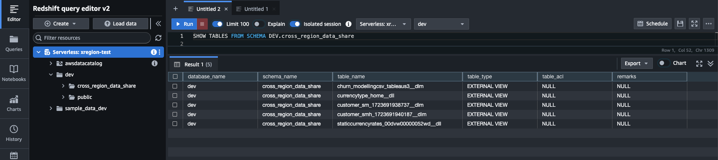Click the save query icon
The image size is (718, 160).
(x=680, y=24)
